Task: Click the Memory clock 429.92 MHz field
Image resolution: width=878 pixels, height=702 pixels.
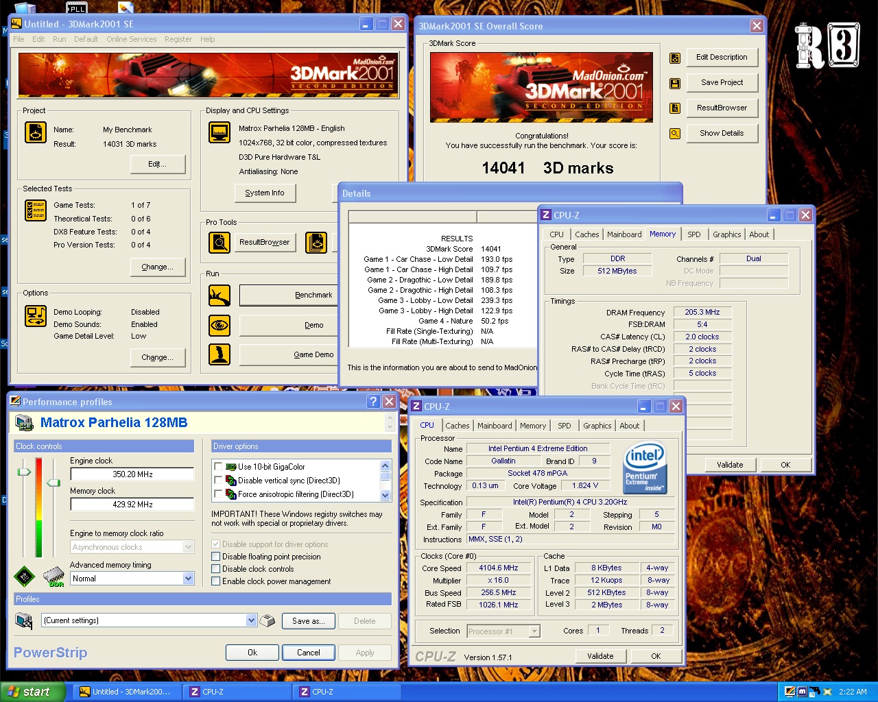Action: click(132, 505)
